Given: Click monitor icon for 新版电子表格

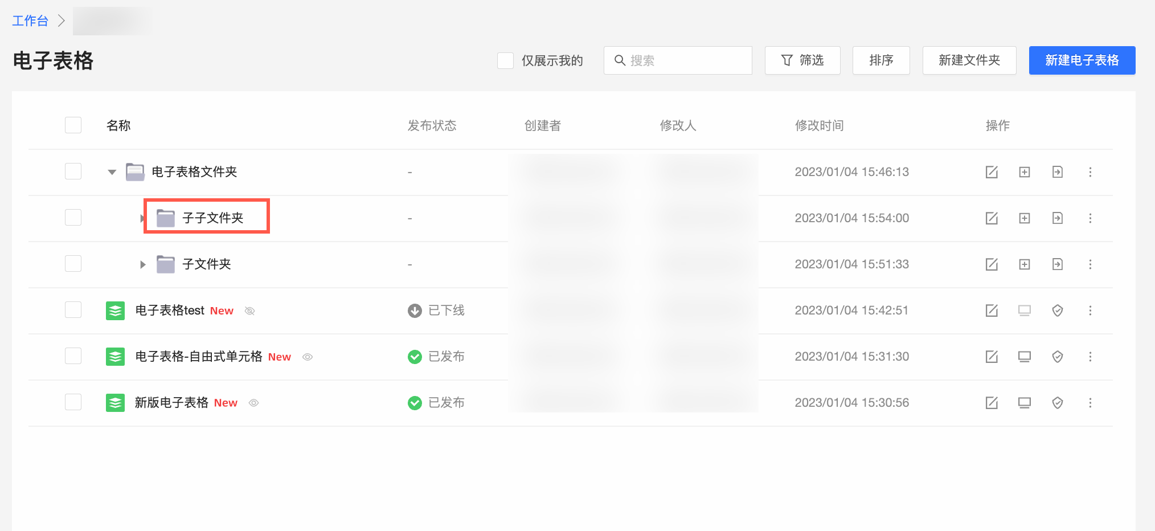Looking at the screenshot, I should [1025, 403].
